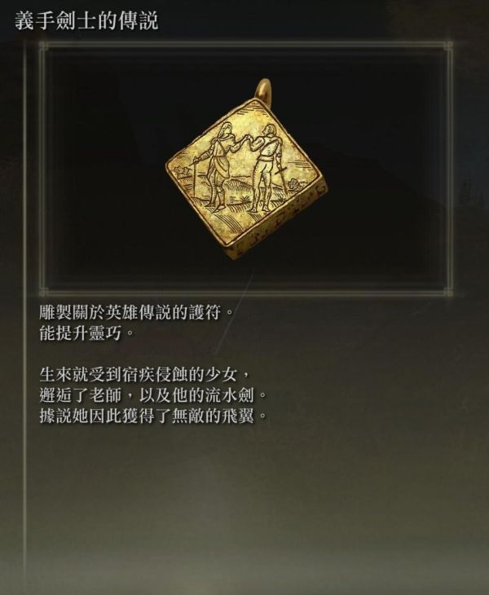The height and width of the screenshot is (595, 489).
Task: Click the sword planted beside the woman
Action: pos(196,176)
